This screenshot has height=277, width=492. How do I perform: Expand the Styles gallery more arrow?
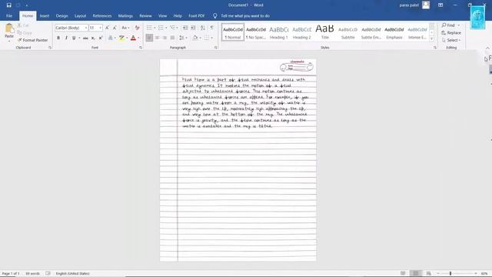432,38
